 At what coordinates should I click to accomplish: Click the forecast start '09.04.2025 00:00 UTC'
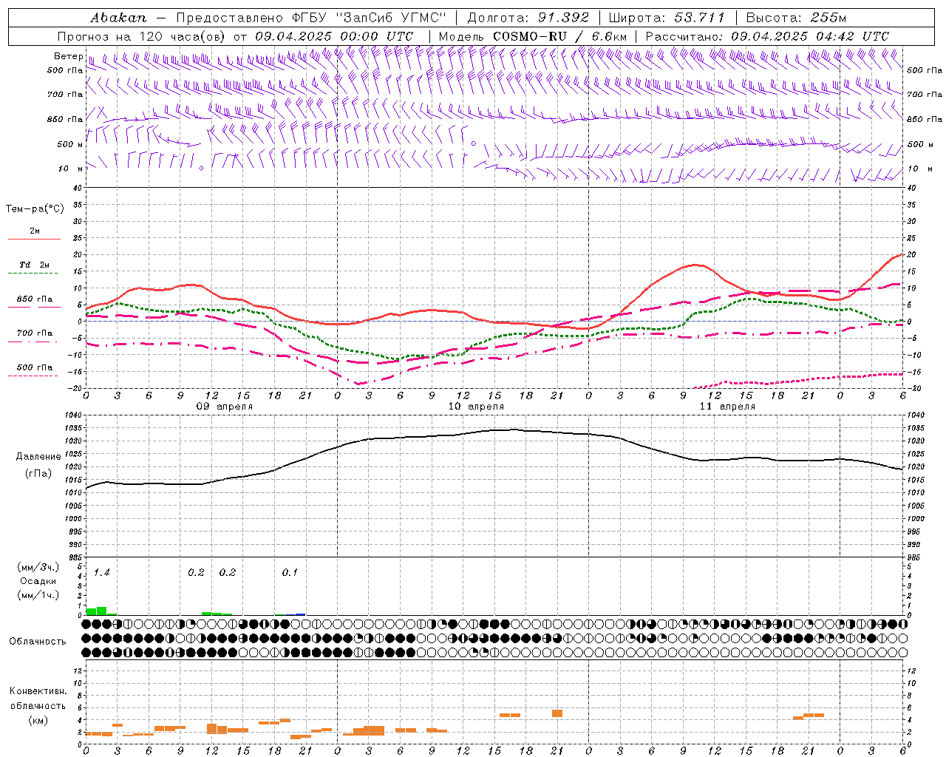334,36
